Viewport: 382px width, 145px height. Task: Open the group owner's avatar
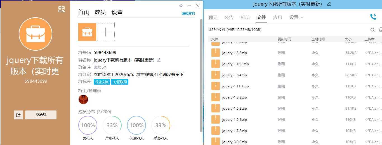(x=83, y=99)
